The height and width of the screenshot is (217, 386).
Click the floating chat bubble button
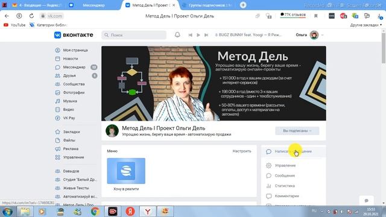(366, 201)
